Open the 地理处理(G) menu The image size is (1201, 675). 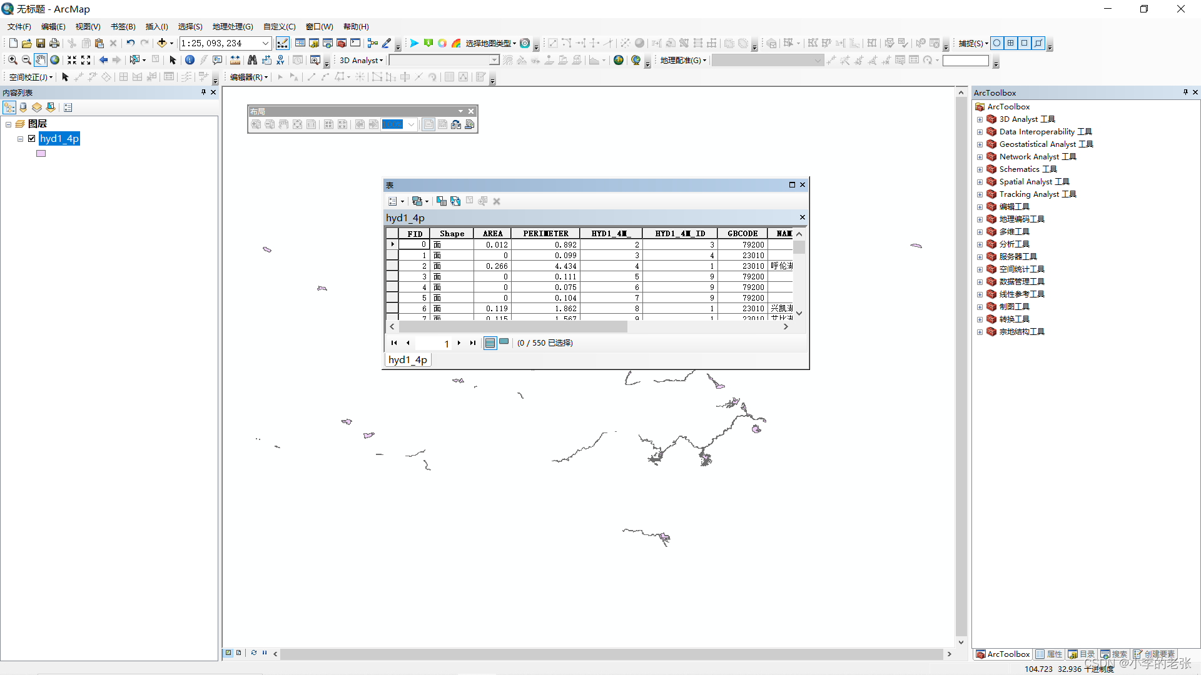(233, 26)
